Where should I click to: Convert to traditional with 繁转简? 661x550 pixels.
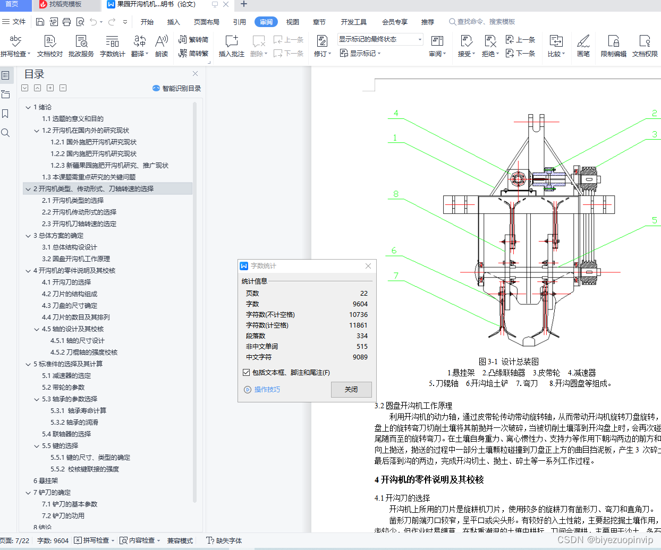tap(193, 40)
